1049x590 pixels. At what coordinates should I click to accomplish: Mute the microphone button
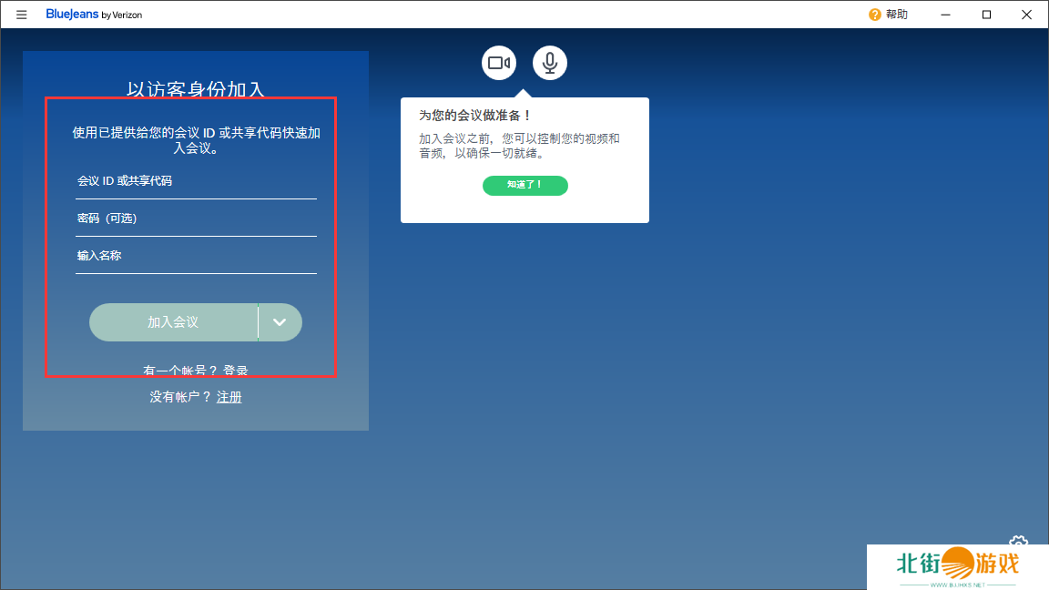(550, 63)
